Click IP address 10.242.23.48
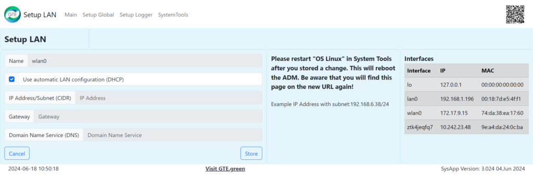533x188 pixels. pyautogui.click(x=455, y=127)
